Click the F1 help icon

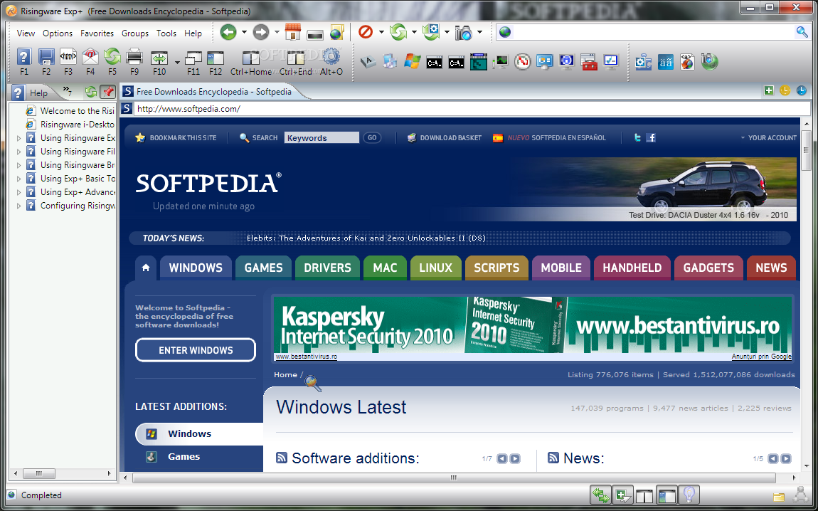[x=24, y=56]
